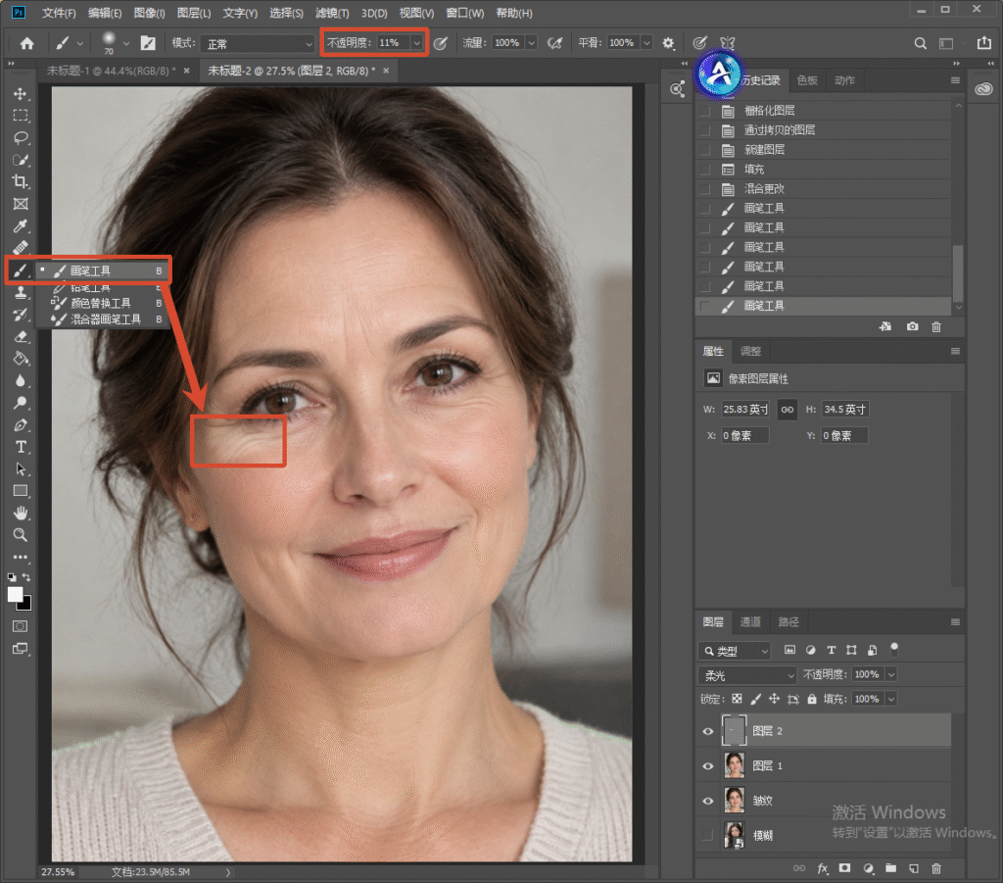Screen dimensions: 1003x883
Task: Choose 混合器画笔工具 from the flyout
Action: pos(106,319)
